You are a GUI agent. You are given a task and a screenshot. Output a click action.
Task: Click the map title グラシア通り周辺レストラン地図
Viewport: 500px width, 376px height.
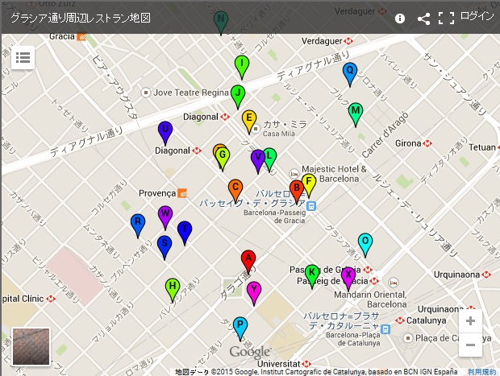(x=81, y=19)
